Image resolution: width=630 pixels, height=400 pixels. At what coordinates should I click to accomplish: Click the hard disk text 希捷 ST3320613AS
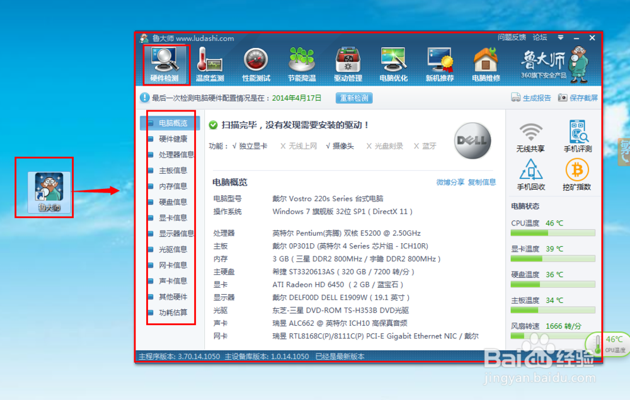pos(343,271)
